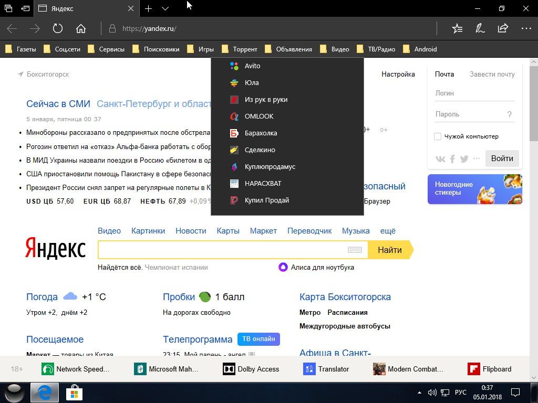Show tab previews chevron
The height and width of the screenshot is (403, 538).
[165, 8]
